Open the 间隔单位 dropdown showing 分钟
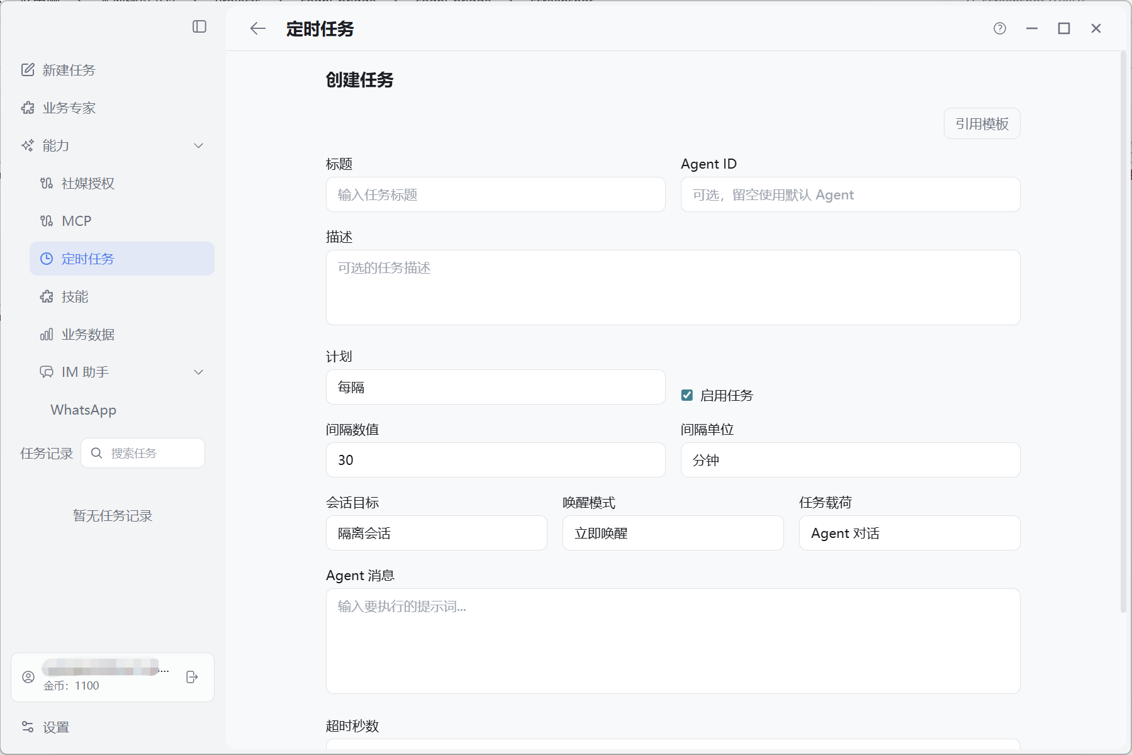 tap(851, 460)
